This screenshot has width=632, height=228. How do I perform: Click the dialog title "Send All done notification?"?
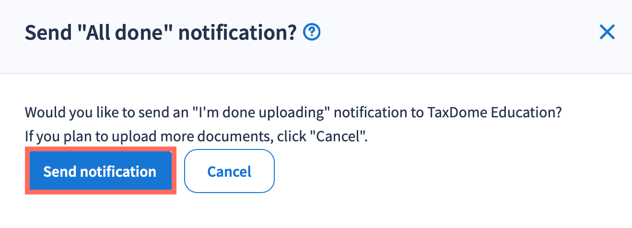pos(161,33)
